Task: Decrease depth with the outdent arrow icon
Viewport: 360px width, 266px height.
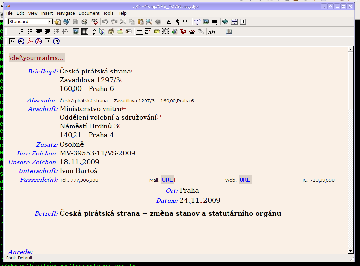Action: coord(65,32)
